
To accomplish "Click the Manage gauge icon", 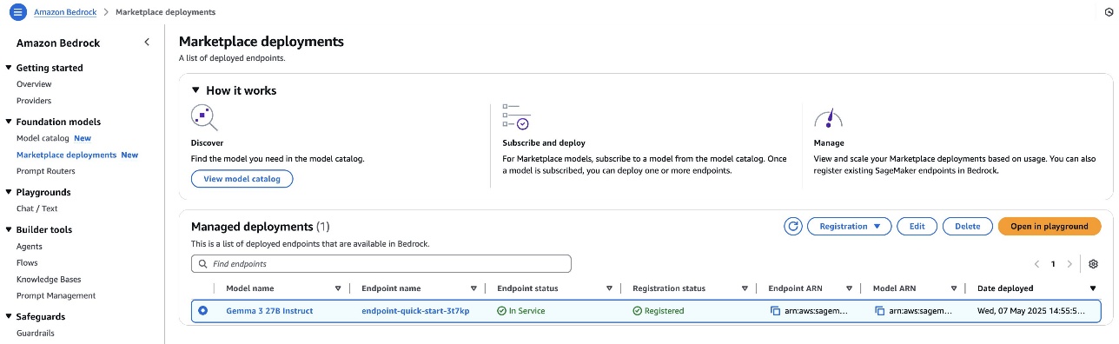I will click(829, 117).
